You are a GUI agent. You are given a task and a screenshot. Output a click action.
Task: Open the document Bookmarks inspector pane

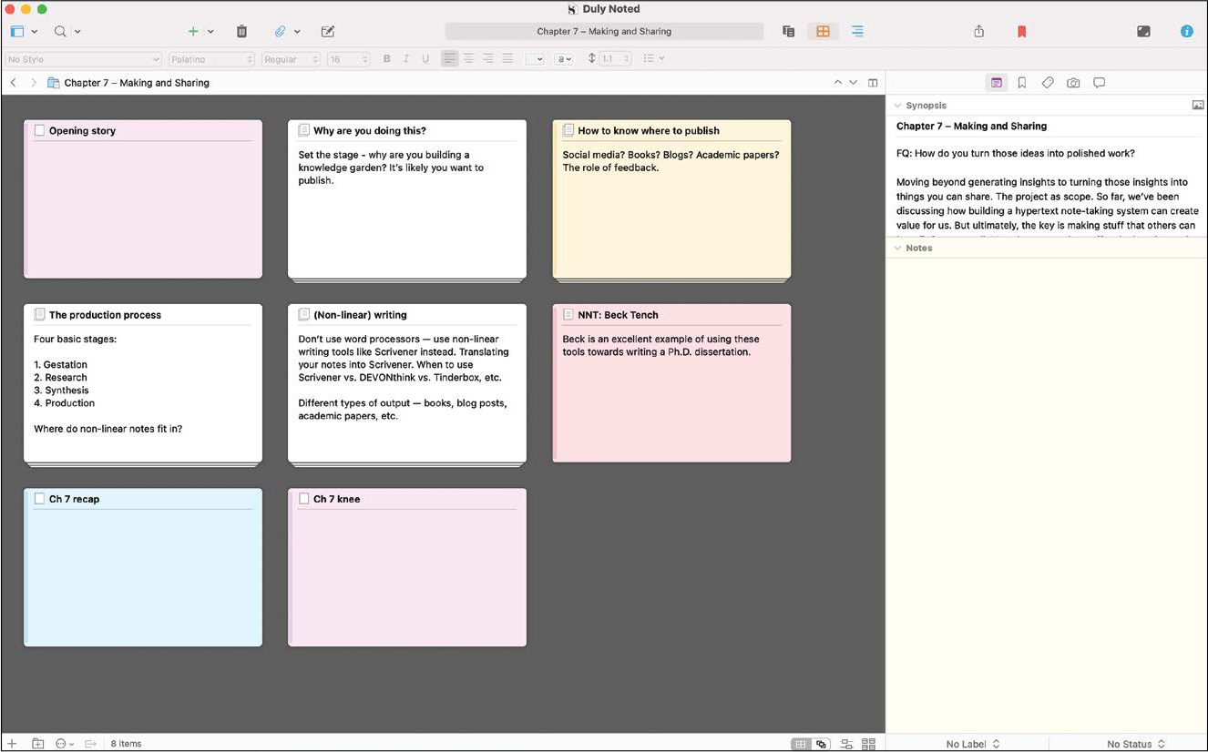tap(1021, 82)
